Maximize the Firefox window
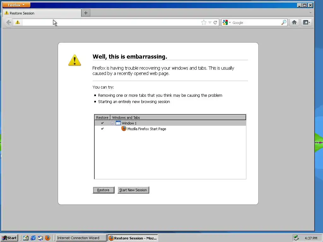323x242 pixels. [305, 5]
